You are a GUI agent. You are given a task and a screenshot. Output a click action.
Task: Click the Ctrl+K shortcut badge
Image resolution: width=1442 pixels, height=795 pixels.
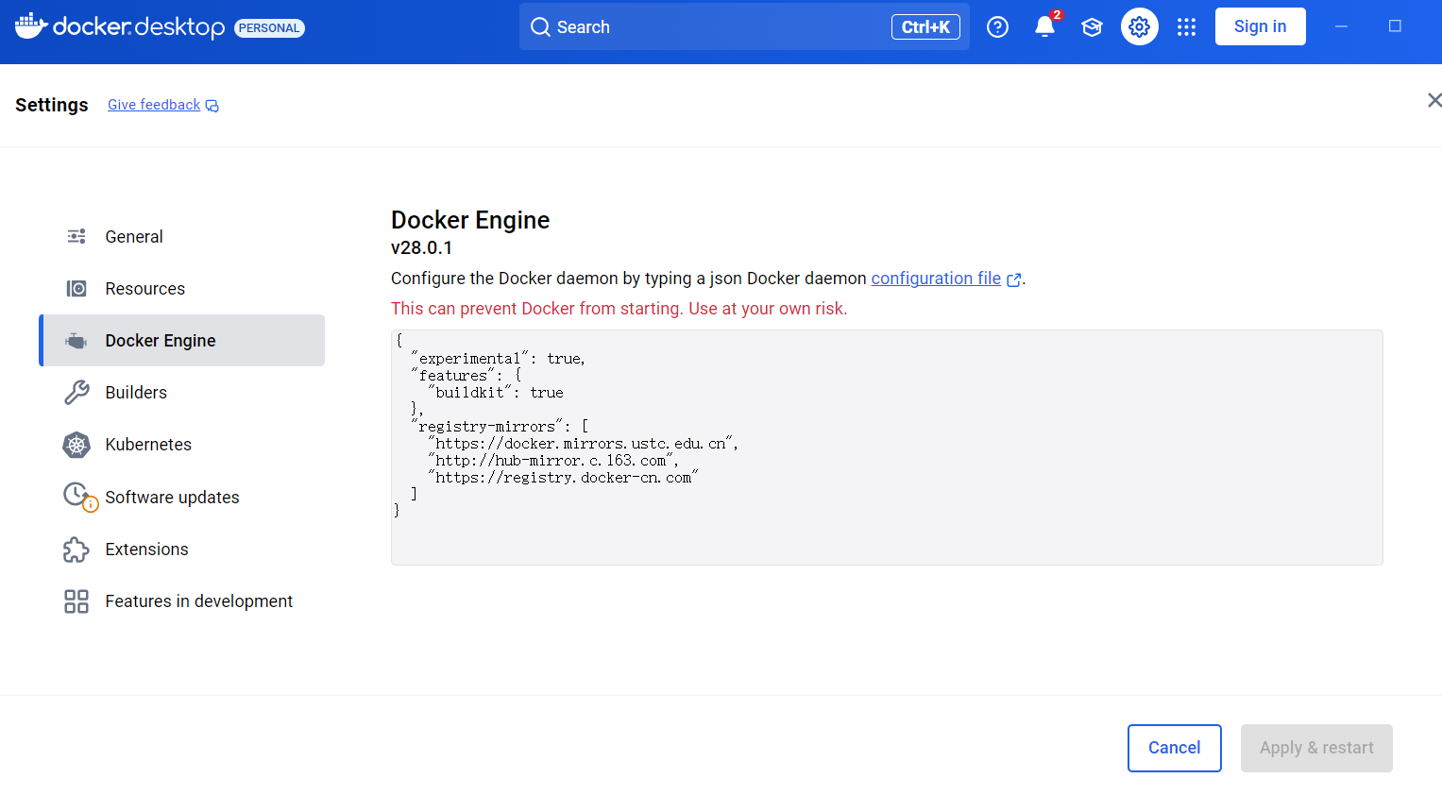tap(925, 27)
